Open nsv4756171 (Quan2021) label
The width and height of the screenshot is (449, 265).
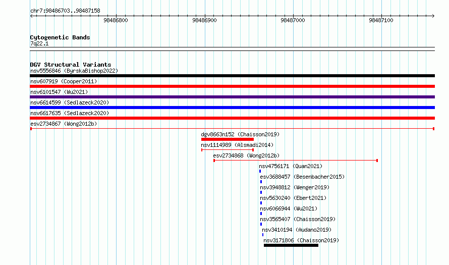pos(291,166)
